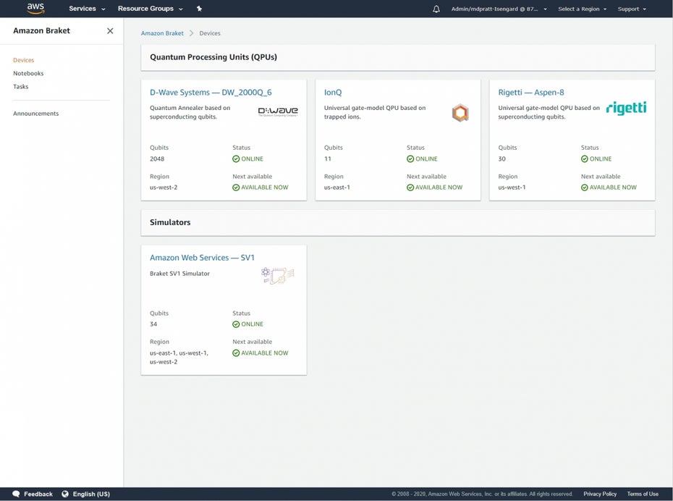Open the D-Wave Systems DW_2000Q_6 device link
Viewport: 673px width, 501px height.
pyautogui.click(x=211, y=92)
